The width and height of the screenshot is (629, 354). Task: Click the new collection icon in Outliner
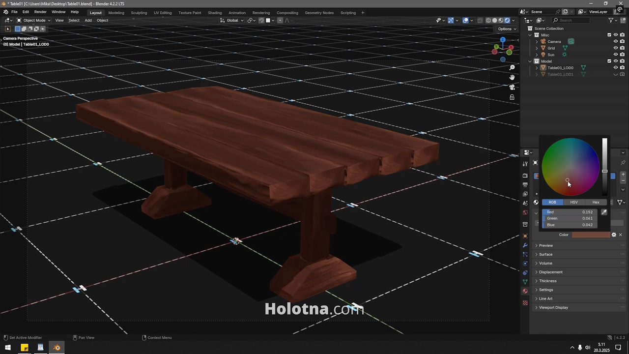(623, 20)
